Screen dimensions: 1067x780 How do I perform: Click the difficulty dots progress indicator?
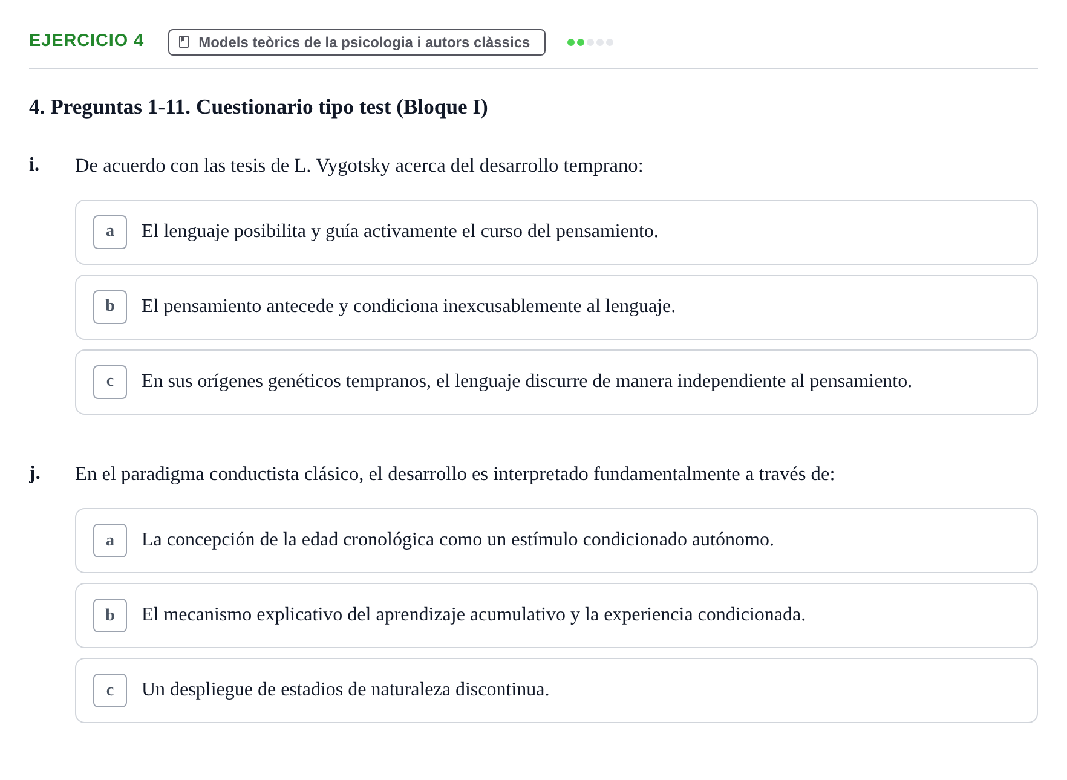point(590,42)
